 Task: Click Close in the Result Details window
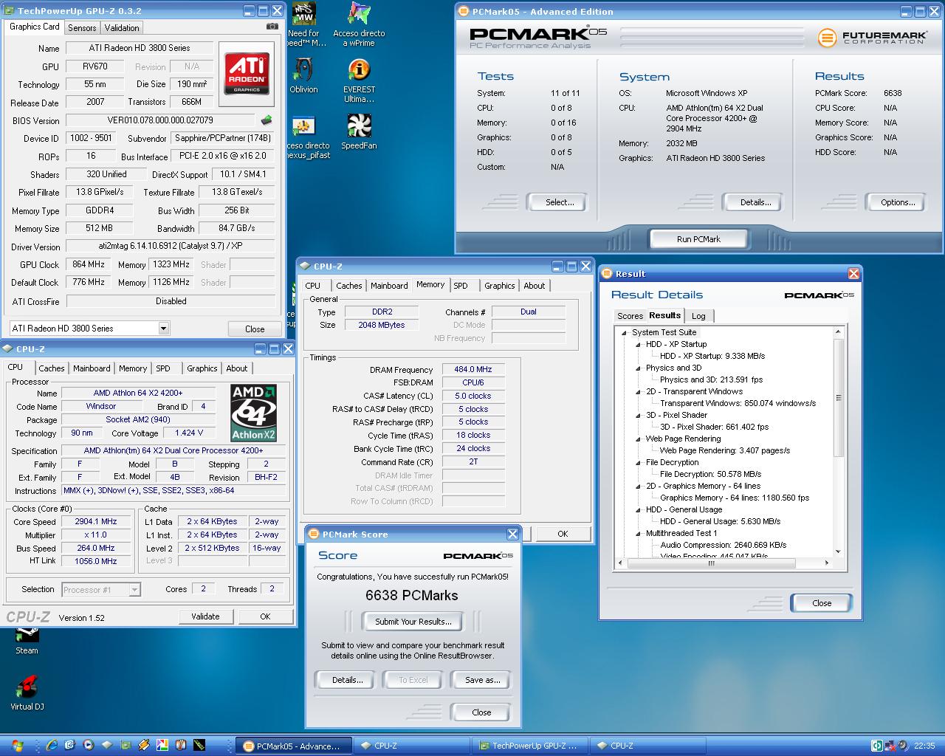[822, 603]
